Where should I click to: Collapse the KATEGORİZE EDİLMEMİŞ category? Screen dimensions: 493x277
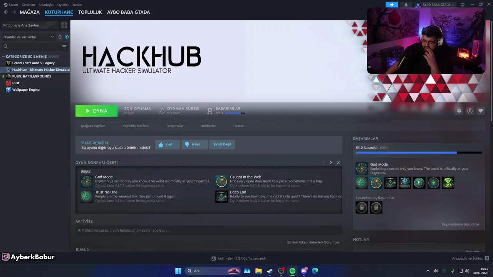point(3,57)
